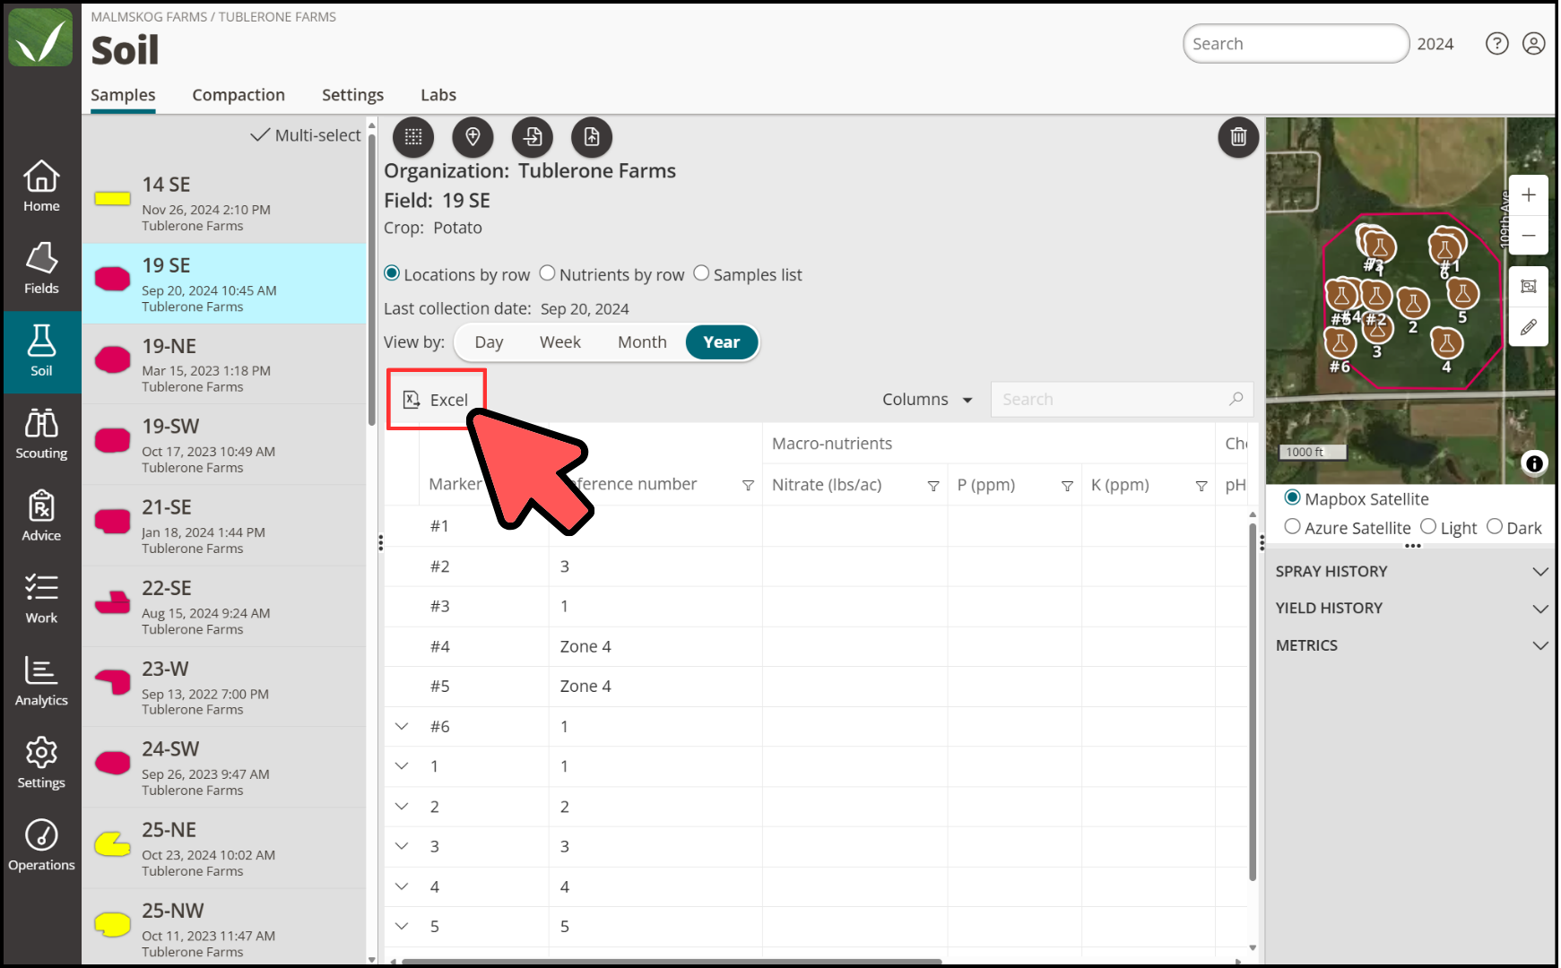This screenshot has width=1561, height=968.
Task: Open field 25-NE in list
Action: click(224, 849)
